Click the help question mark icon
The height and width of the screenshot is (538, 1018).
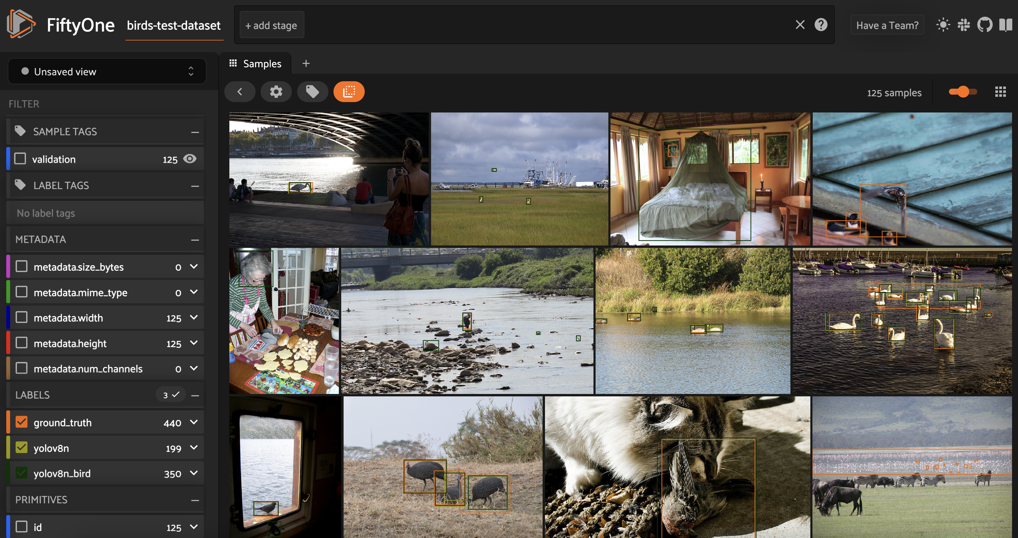point(821,25)
